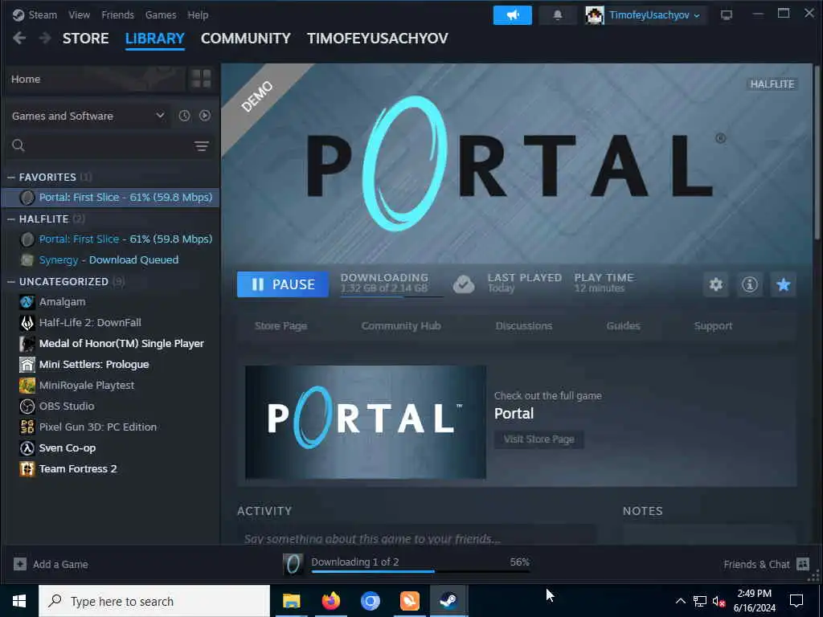Click the Windows taskbar search box
823x617 pixels.
(154, 601)
